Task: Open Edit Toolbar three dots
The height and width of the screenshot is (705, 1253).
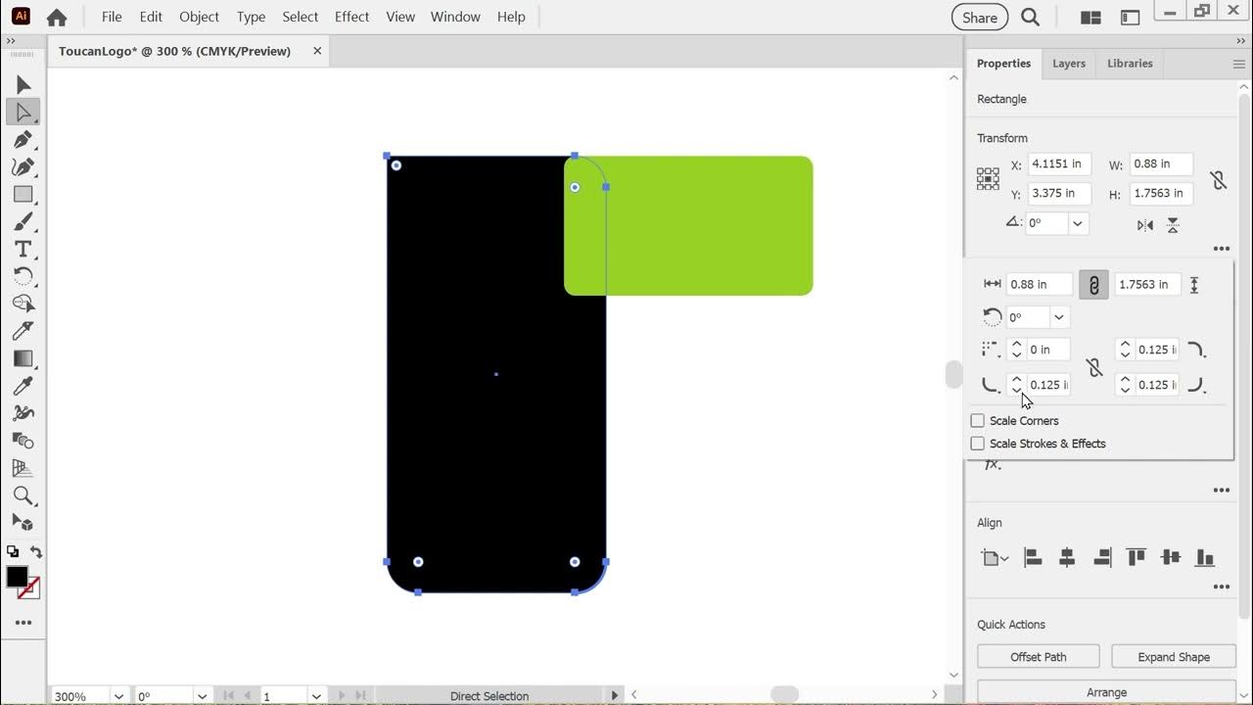Action: pyautogui.click(x=23, y=623)
